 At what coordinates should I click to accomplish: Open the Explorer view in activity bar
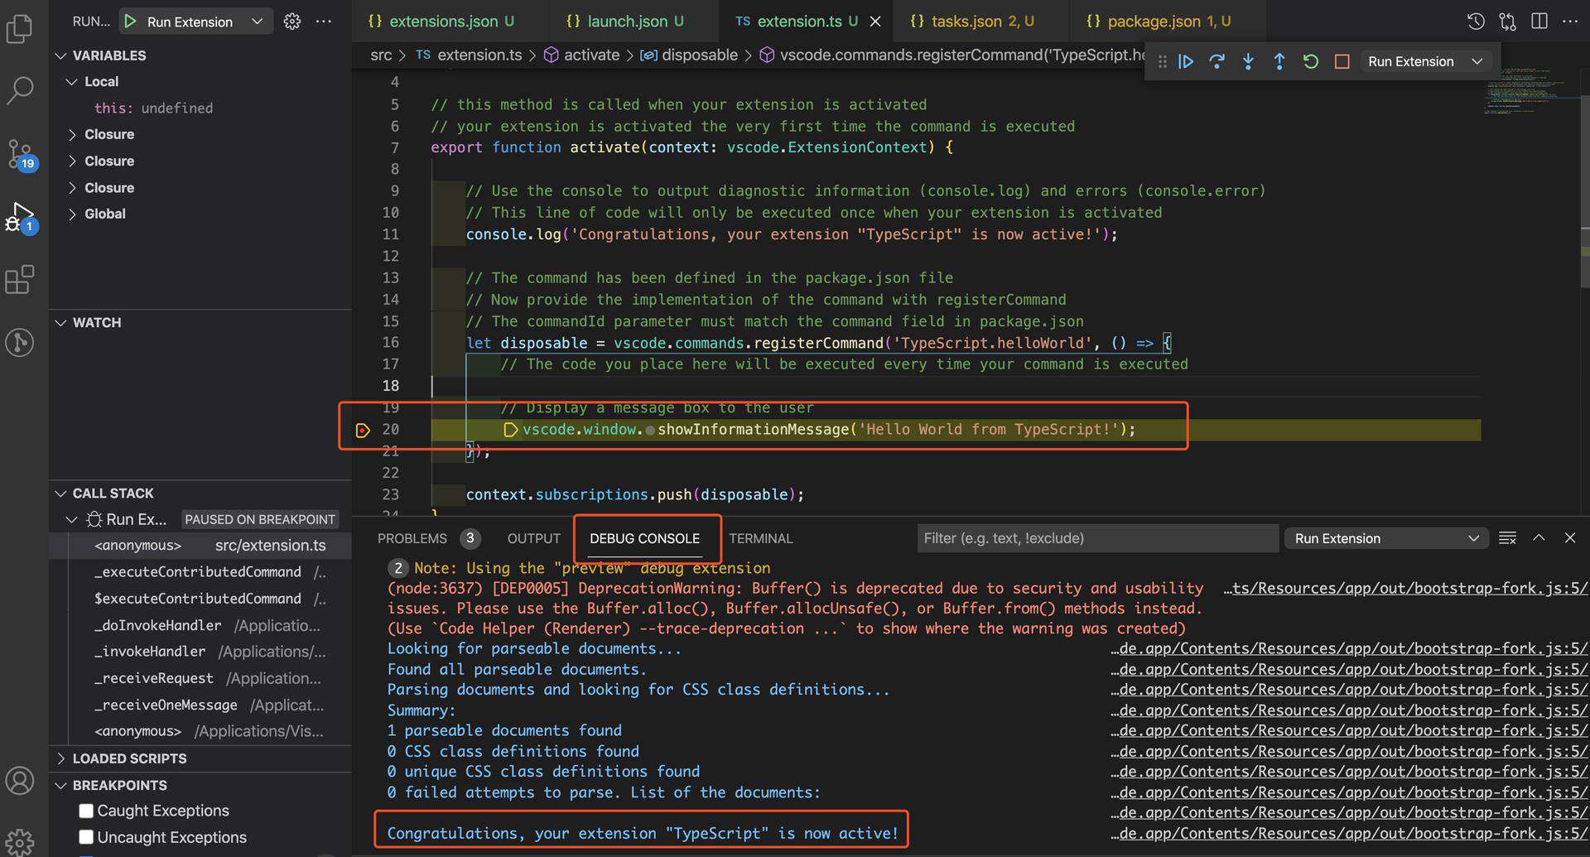coord(19,28)
